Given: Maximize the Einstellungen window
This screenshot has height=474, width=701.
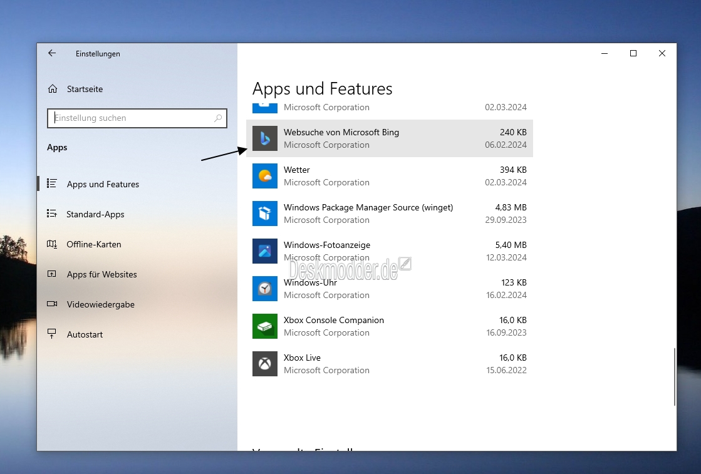Looking at the screenshot, I should coord(633,53).
